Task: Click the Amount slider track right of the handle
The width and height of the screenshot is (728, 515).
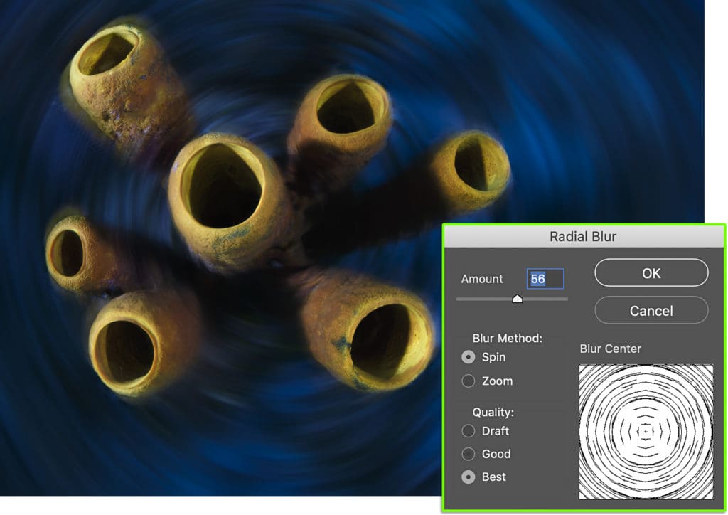Action: coord(545,299)
